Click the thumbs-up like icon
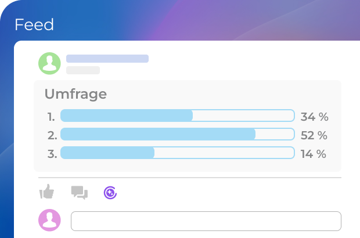The width and height of the screenshot is (360, 238). 46,192
